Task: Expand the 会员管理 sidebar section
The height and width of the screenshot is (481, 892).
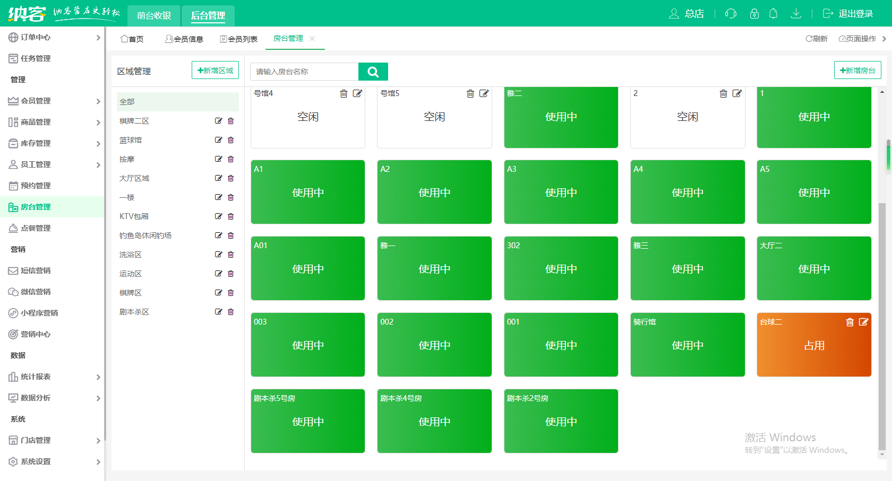Action: (x=53, y=101)
